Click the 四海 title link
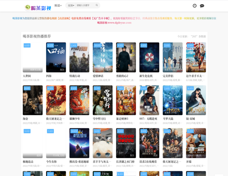 point(49,76)
